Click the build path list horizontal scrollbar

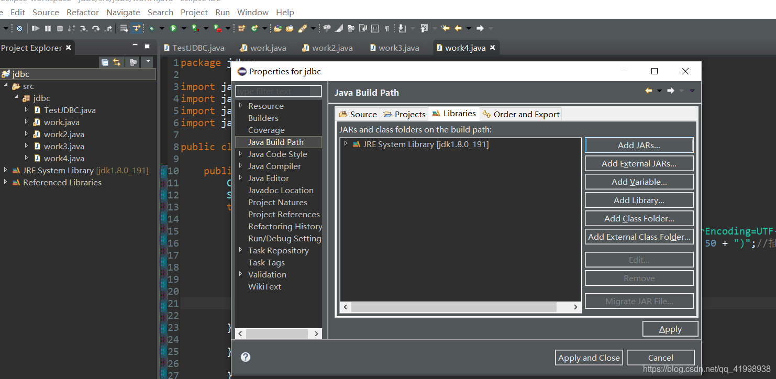(461, 307)
